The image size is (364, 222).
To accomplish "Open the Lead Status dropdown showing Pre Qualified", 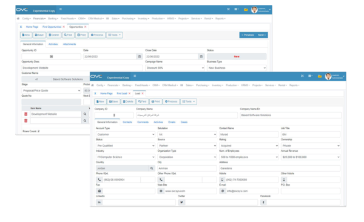I will [126, 146].
